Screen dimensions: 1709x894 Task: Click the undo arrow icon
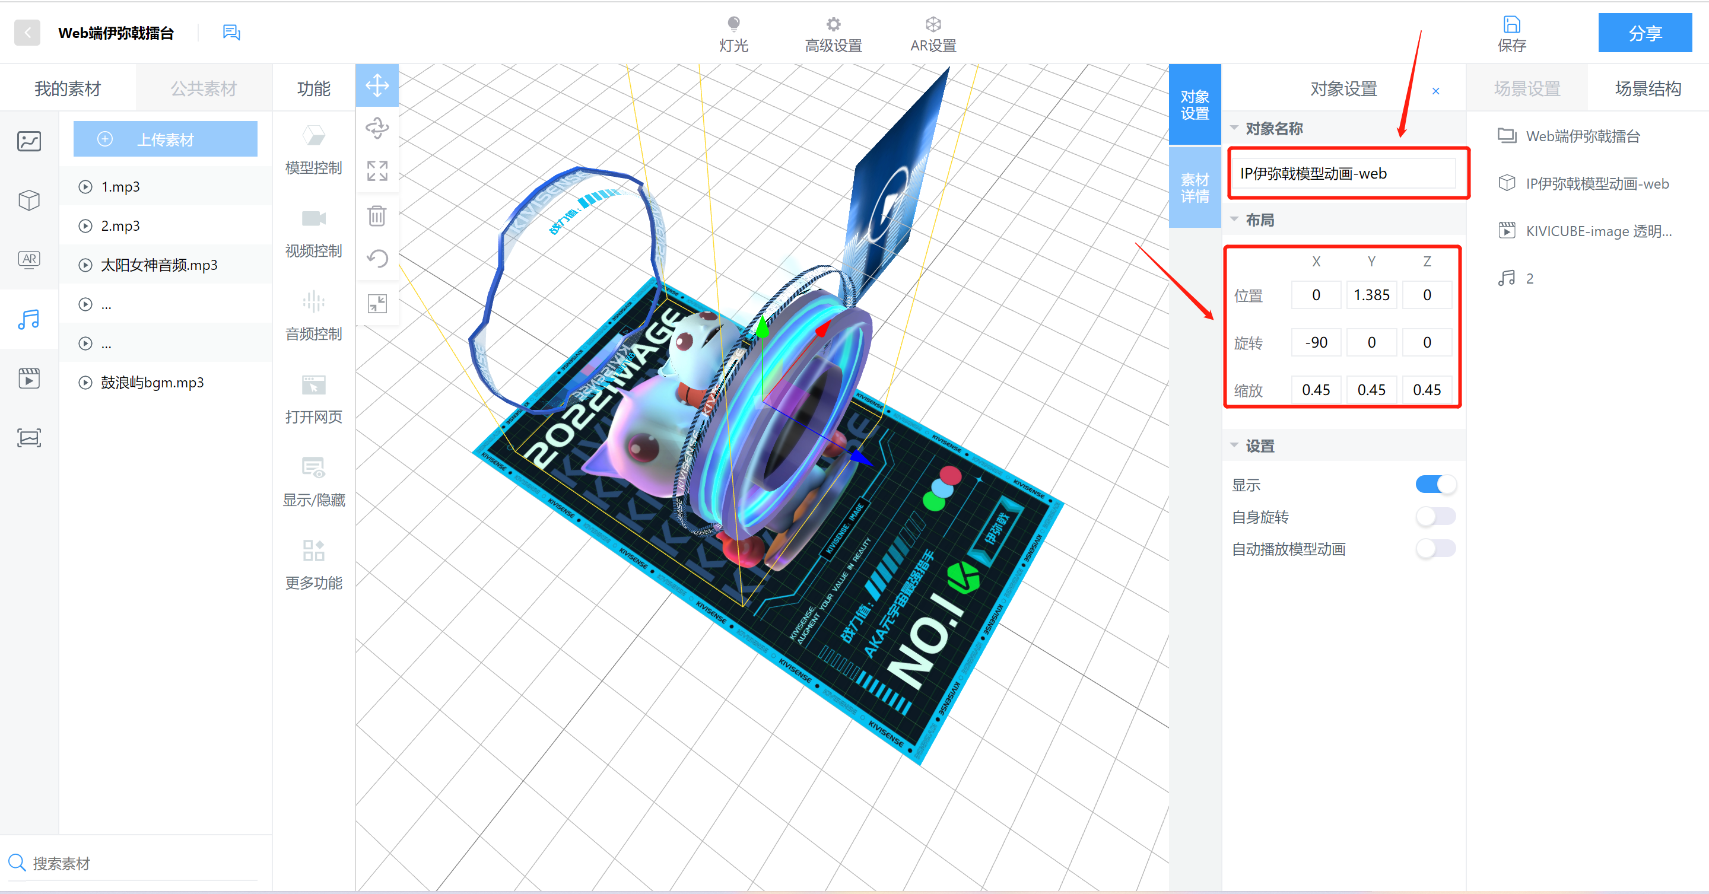pyautogui.click(x=377, y=258)
